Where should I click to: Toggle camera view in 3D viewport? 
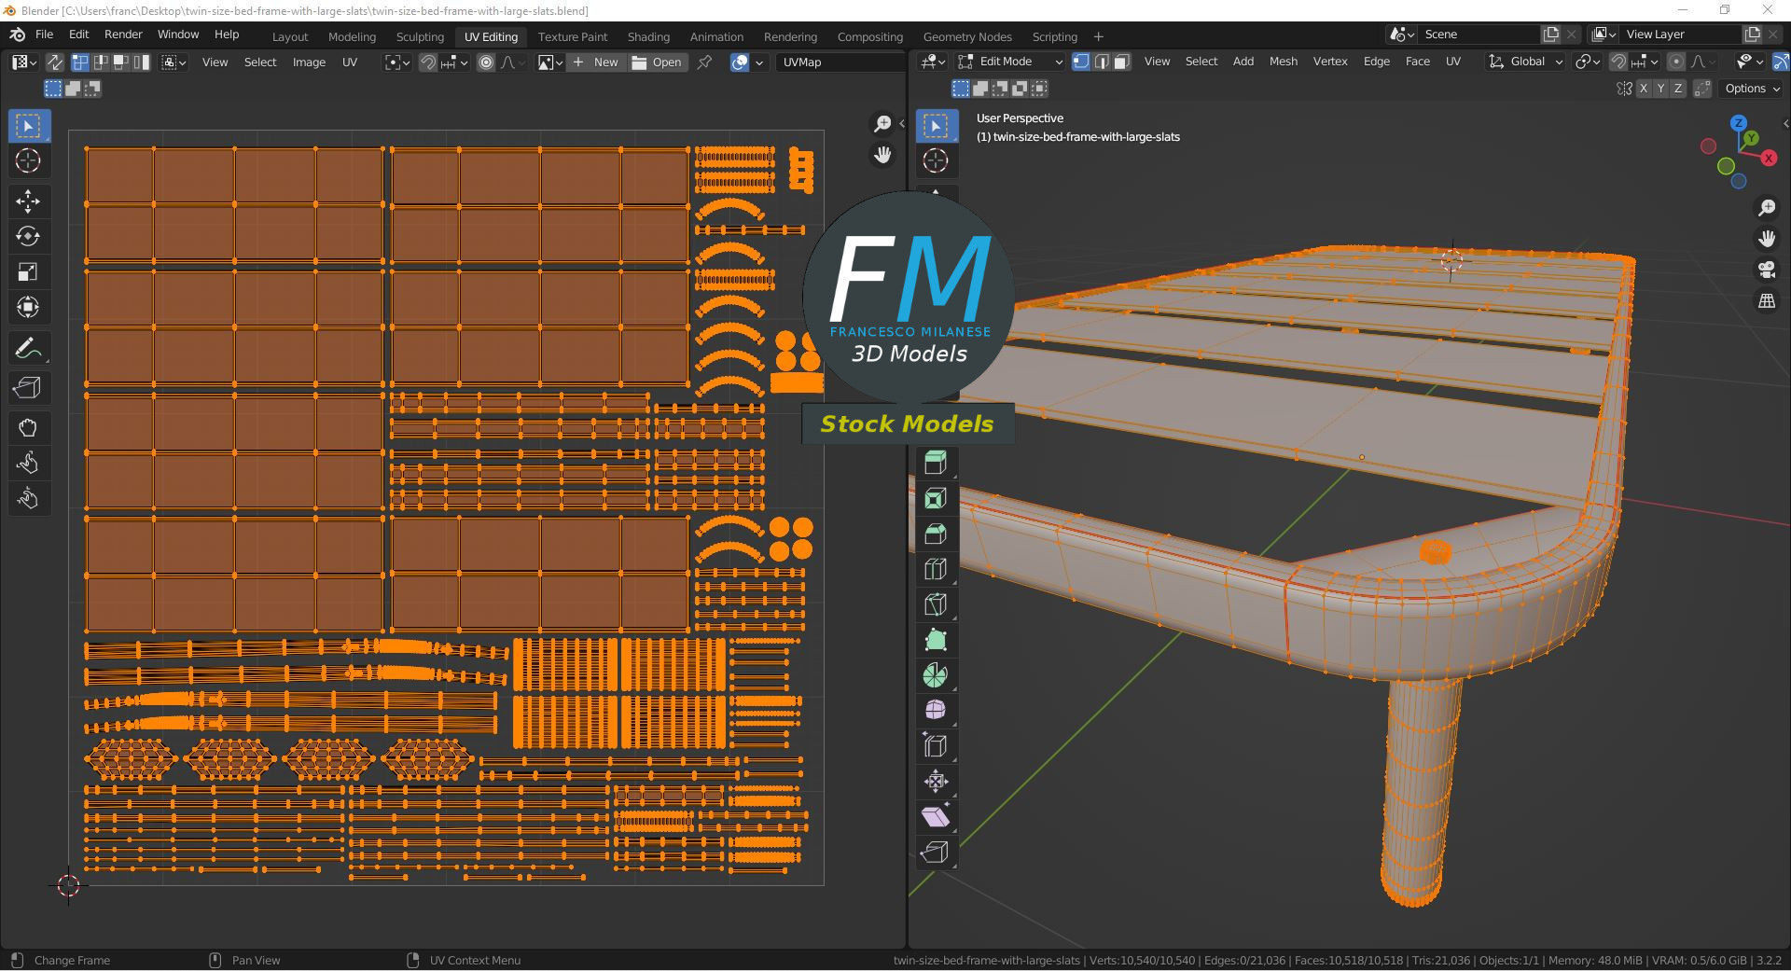pos(1767,270)
